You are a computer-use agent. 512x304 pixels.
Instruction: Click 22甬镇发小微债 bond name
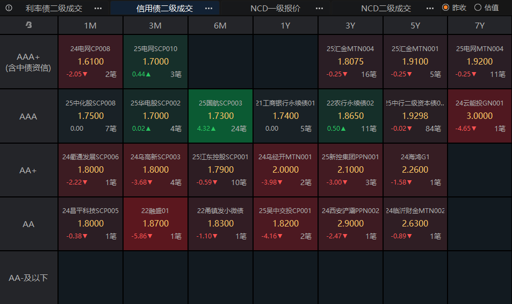click(x=220, y=210)
